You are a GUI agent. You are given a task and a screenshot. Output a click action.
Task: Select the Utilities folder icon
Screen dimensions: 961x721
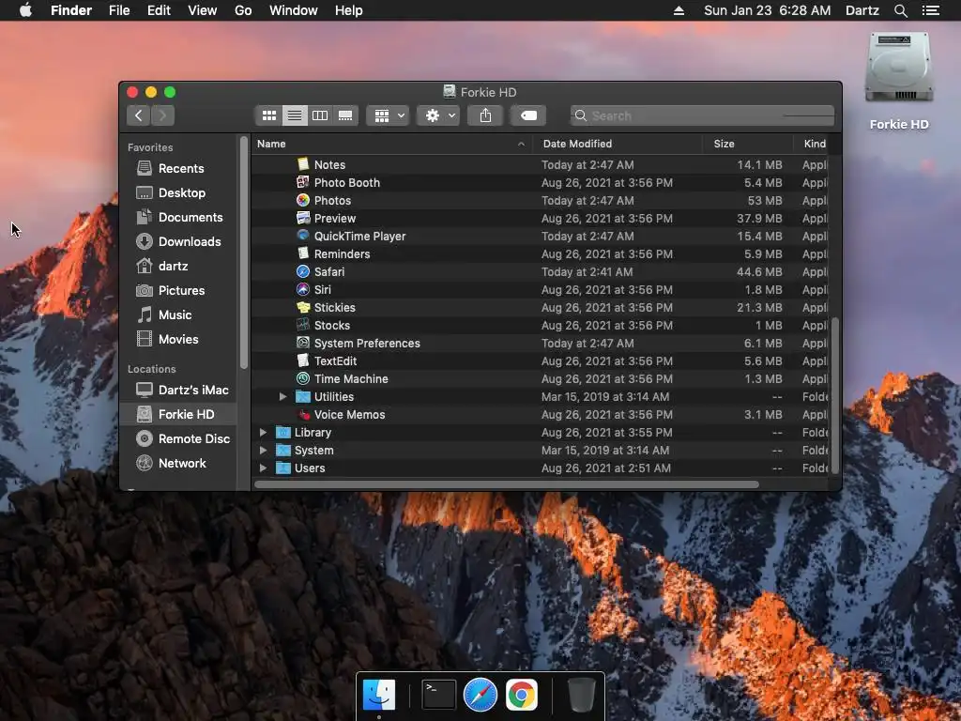tap(303, 397)
